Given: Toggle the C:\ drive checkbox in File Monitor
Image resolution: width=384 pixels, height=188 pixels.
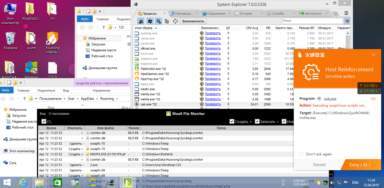Looking at the screenshot, I should (44, 121).
